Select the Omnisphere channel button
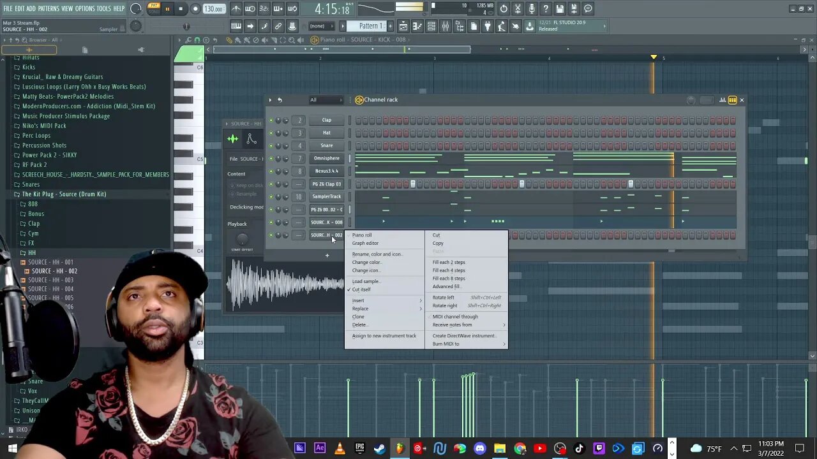This screenshot has width=817, height=459. [x=327, y=158]
